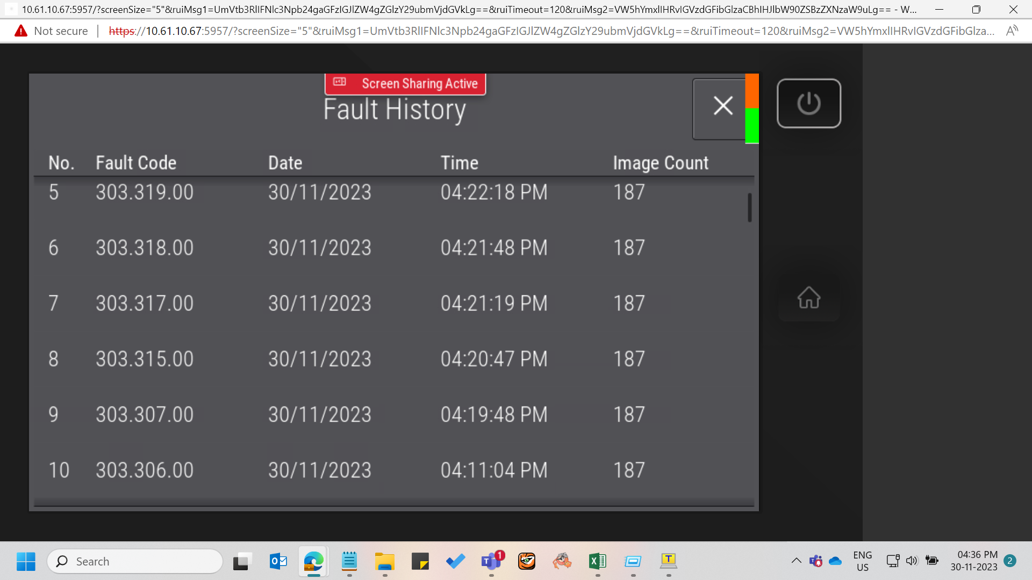Open the ENG US language selector
Image resolution: width=1032 pixels, height=580 pixels.
pos(863,561)
